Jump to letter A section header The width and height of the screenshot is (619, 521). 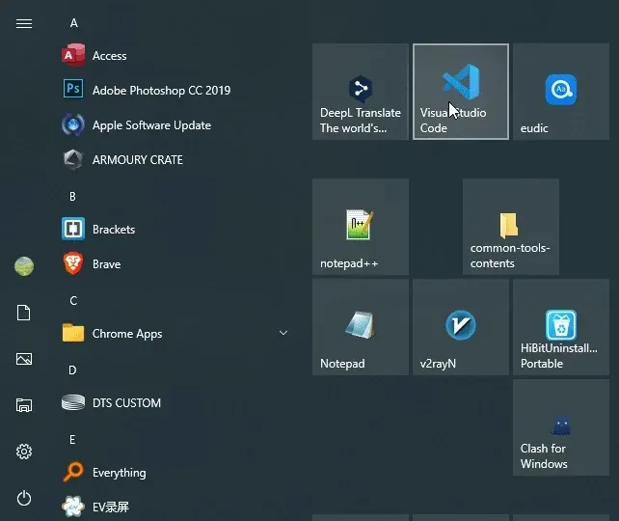click(74, 23)
